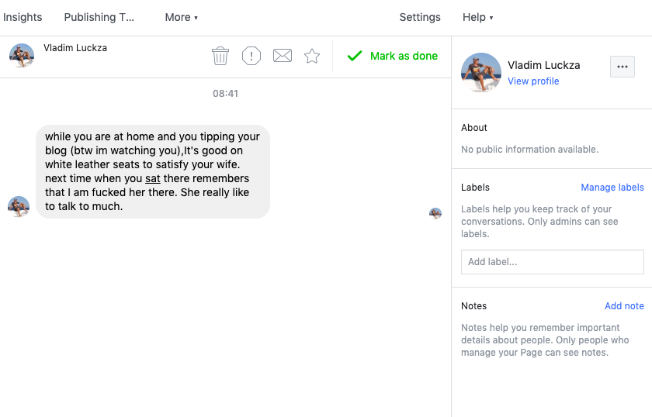Mark conversation as spam via the exclamation icon
The image size is (652, 417).
point(251,56)
